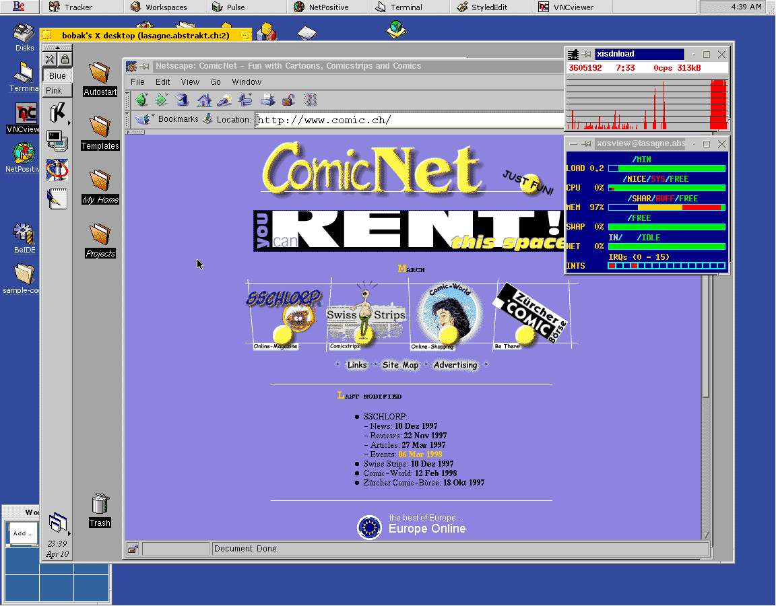The height and width of the screenshot is (606, 776).
Task: Open the Security padlock toolbar icon
Action: click(x=288, y=100)
